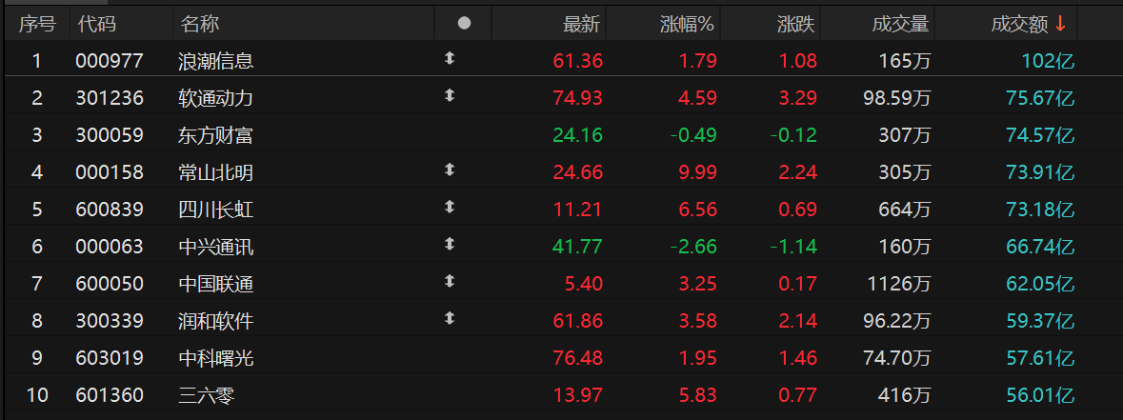Click the orange sort arrow next to 成交额
Viewport: 1123px width, 420px height.
[x=1061, y=25]
